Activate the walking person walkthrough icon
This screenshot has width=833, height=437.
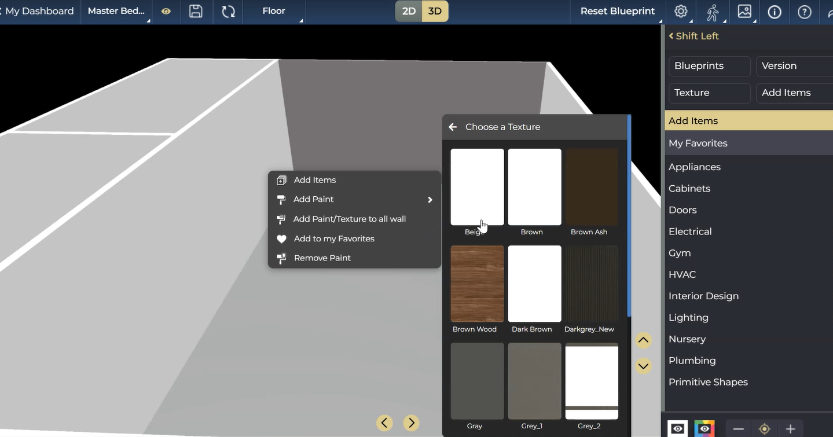713,12
